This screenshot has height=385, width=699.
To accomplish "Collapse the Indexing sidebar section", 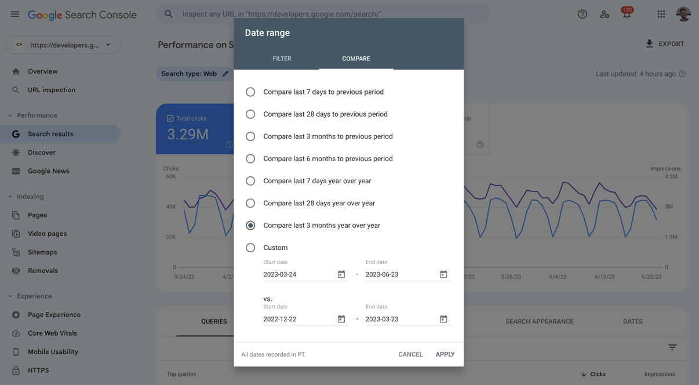I will [9, 196].
